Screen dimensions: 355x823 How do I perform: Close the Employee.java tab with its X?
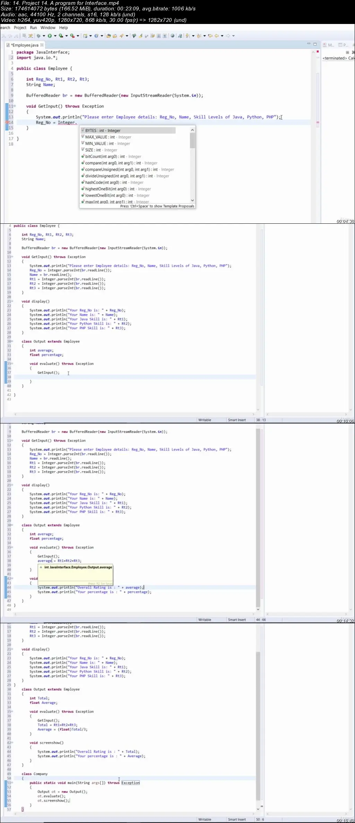pos(42,45)
